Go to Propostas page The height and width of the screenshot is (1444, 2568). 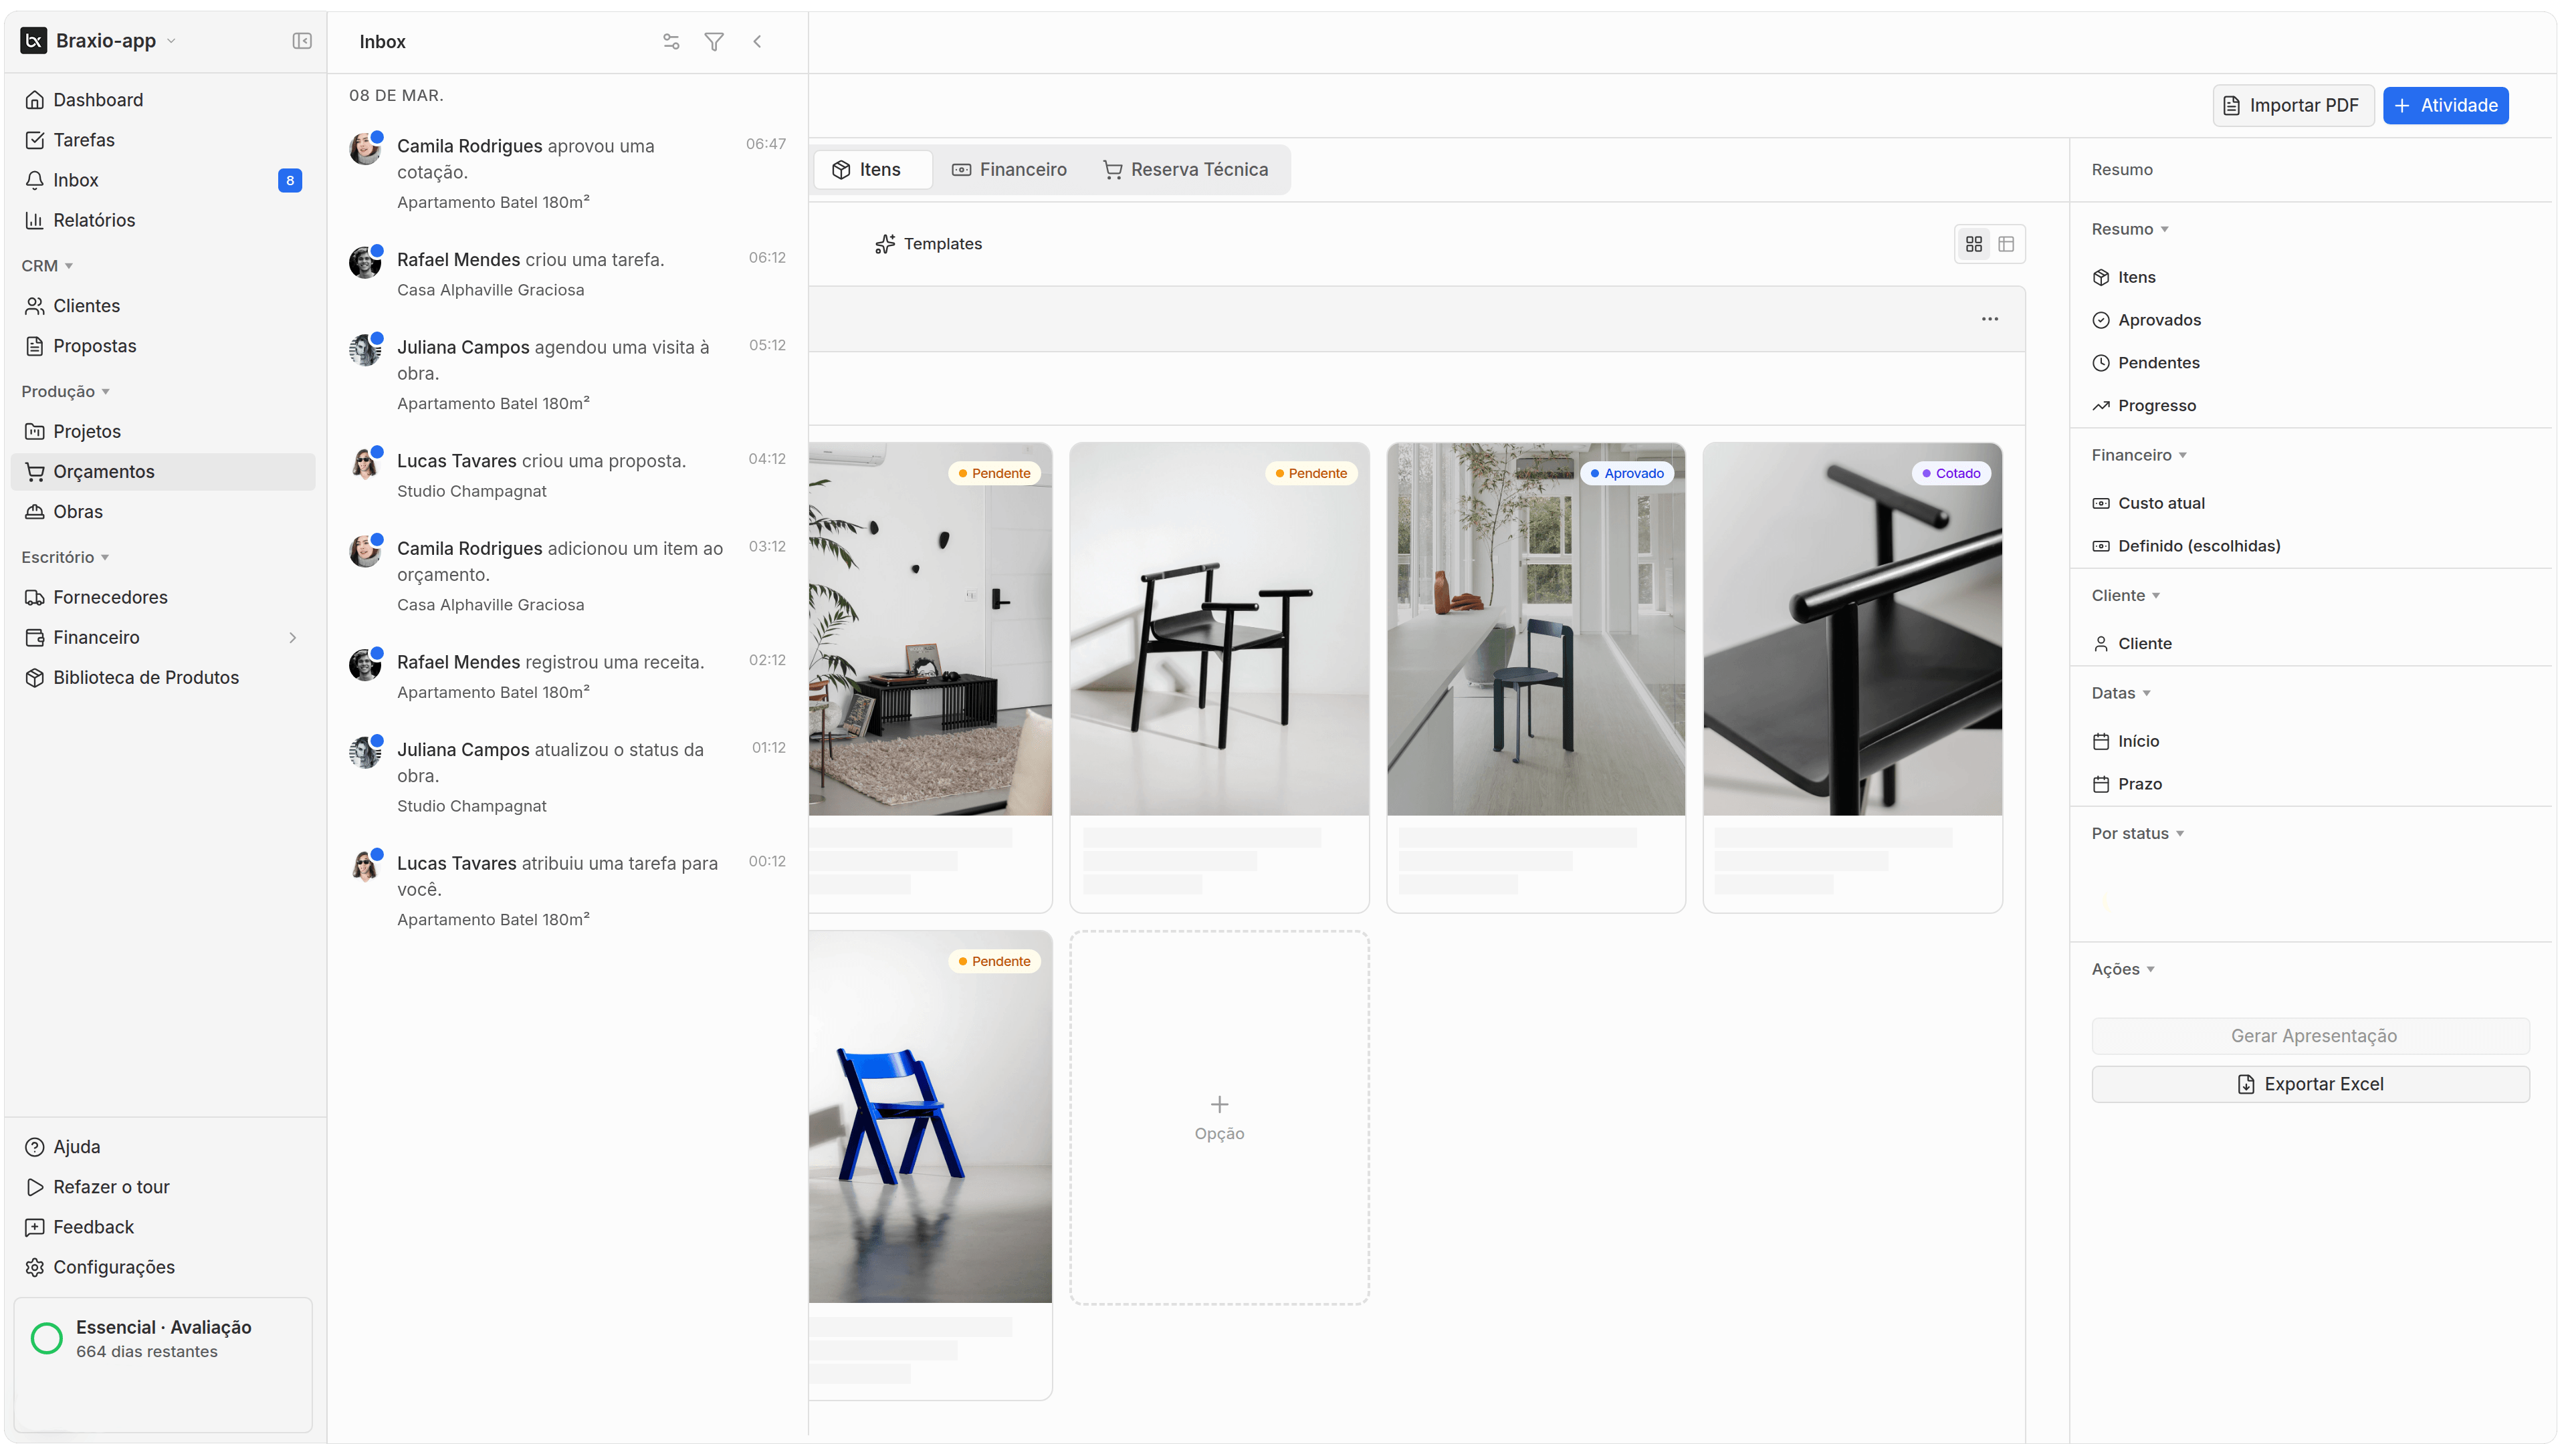163,346
